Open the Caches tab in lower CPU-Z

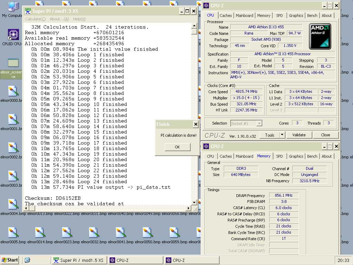(x=225, y=156)
